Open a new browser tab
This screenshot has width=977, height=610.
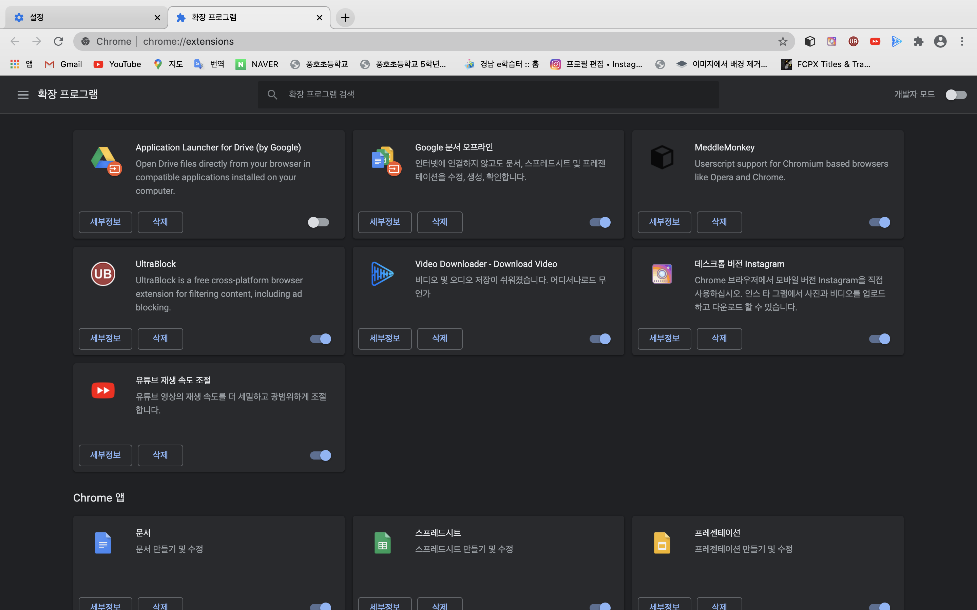click(x=345, y=18)
